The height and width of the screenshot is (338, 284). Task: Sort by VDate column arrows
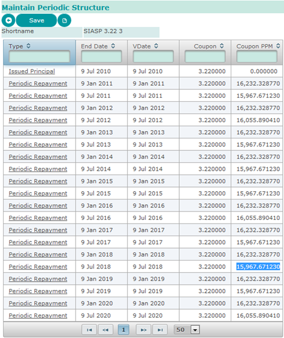[x=156, y=46]
